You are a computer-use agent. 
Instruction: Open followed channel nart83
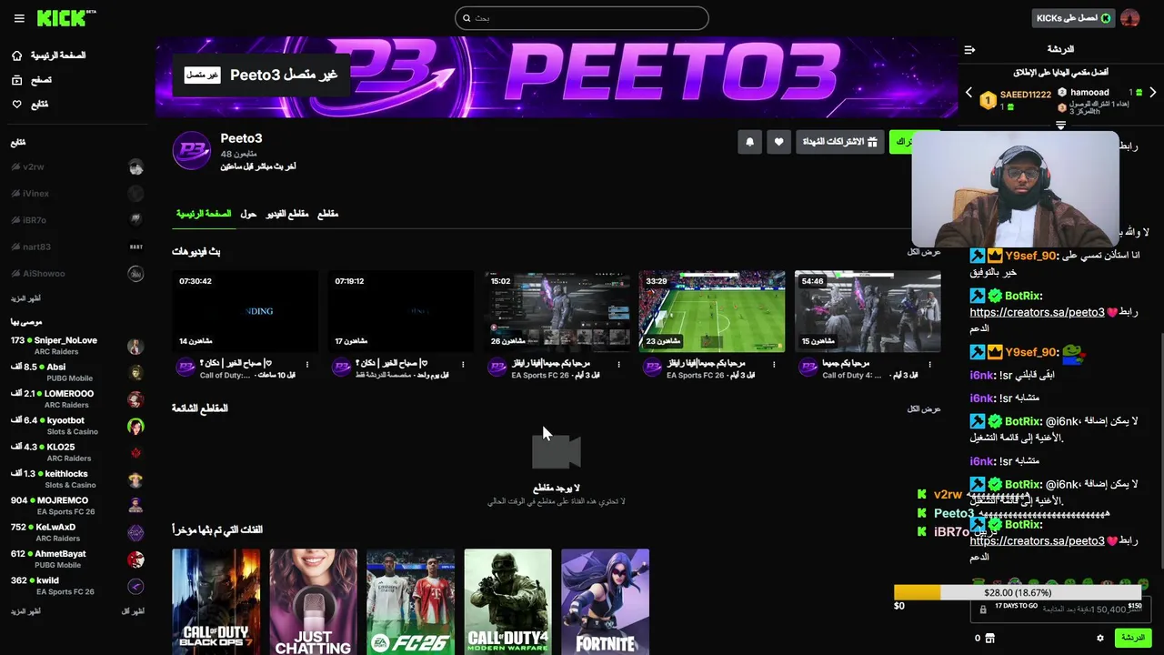pos(77,247)
